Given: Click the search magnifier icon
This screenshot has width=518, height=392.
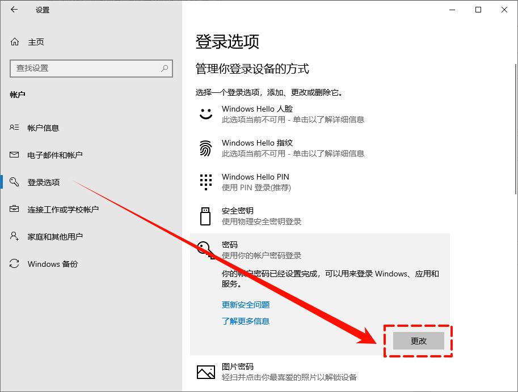Looking at the screenshot, I should 164,69.
